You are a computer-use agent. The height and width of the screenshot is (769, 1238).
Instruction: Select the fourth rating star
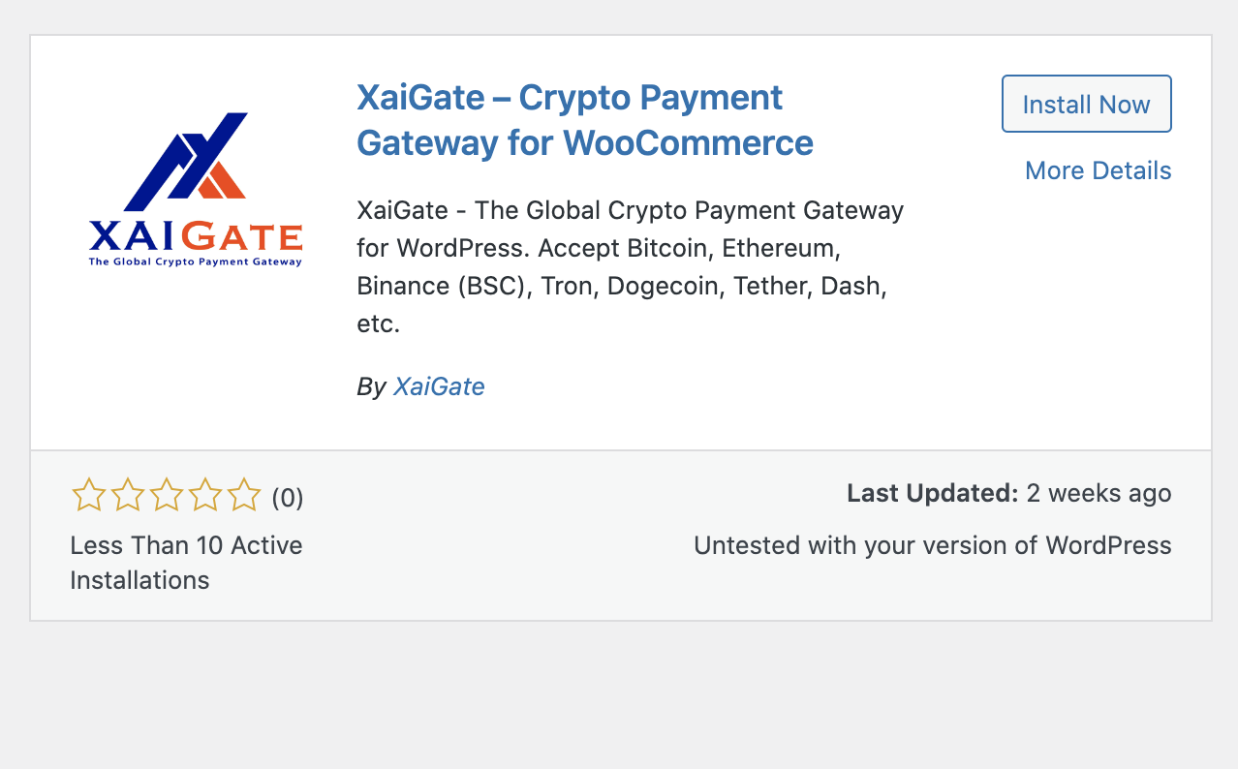[205, 495]
